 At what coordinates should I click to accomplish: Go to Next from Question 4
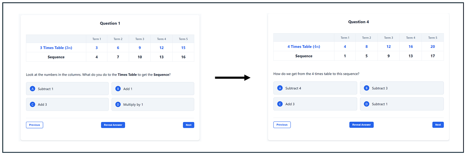(x=438, y=125)
